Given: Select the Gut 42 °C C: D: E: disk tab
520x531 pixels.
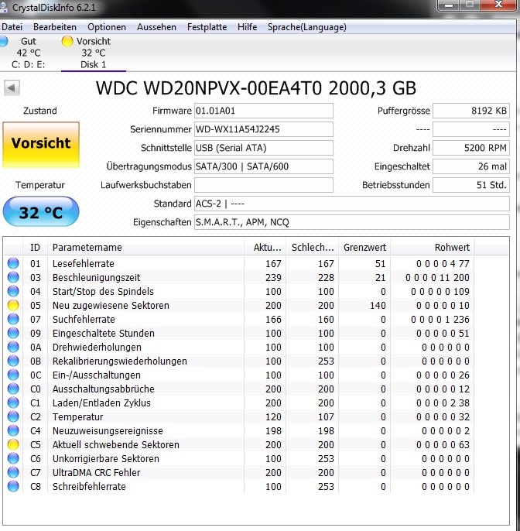Looking at the screenshot, I should point(26,53).
